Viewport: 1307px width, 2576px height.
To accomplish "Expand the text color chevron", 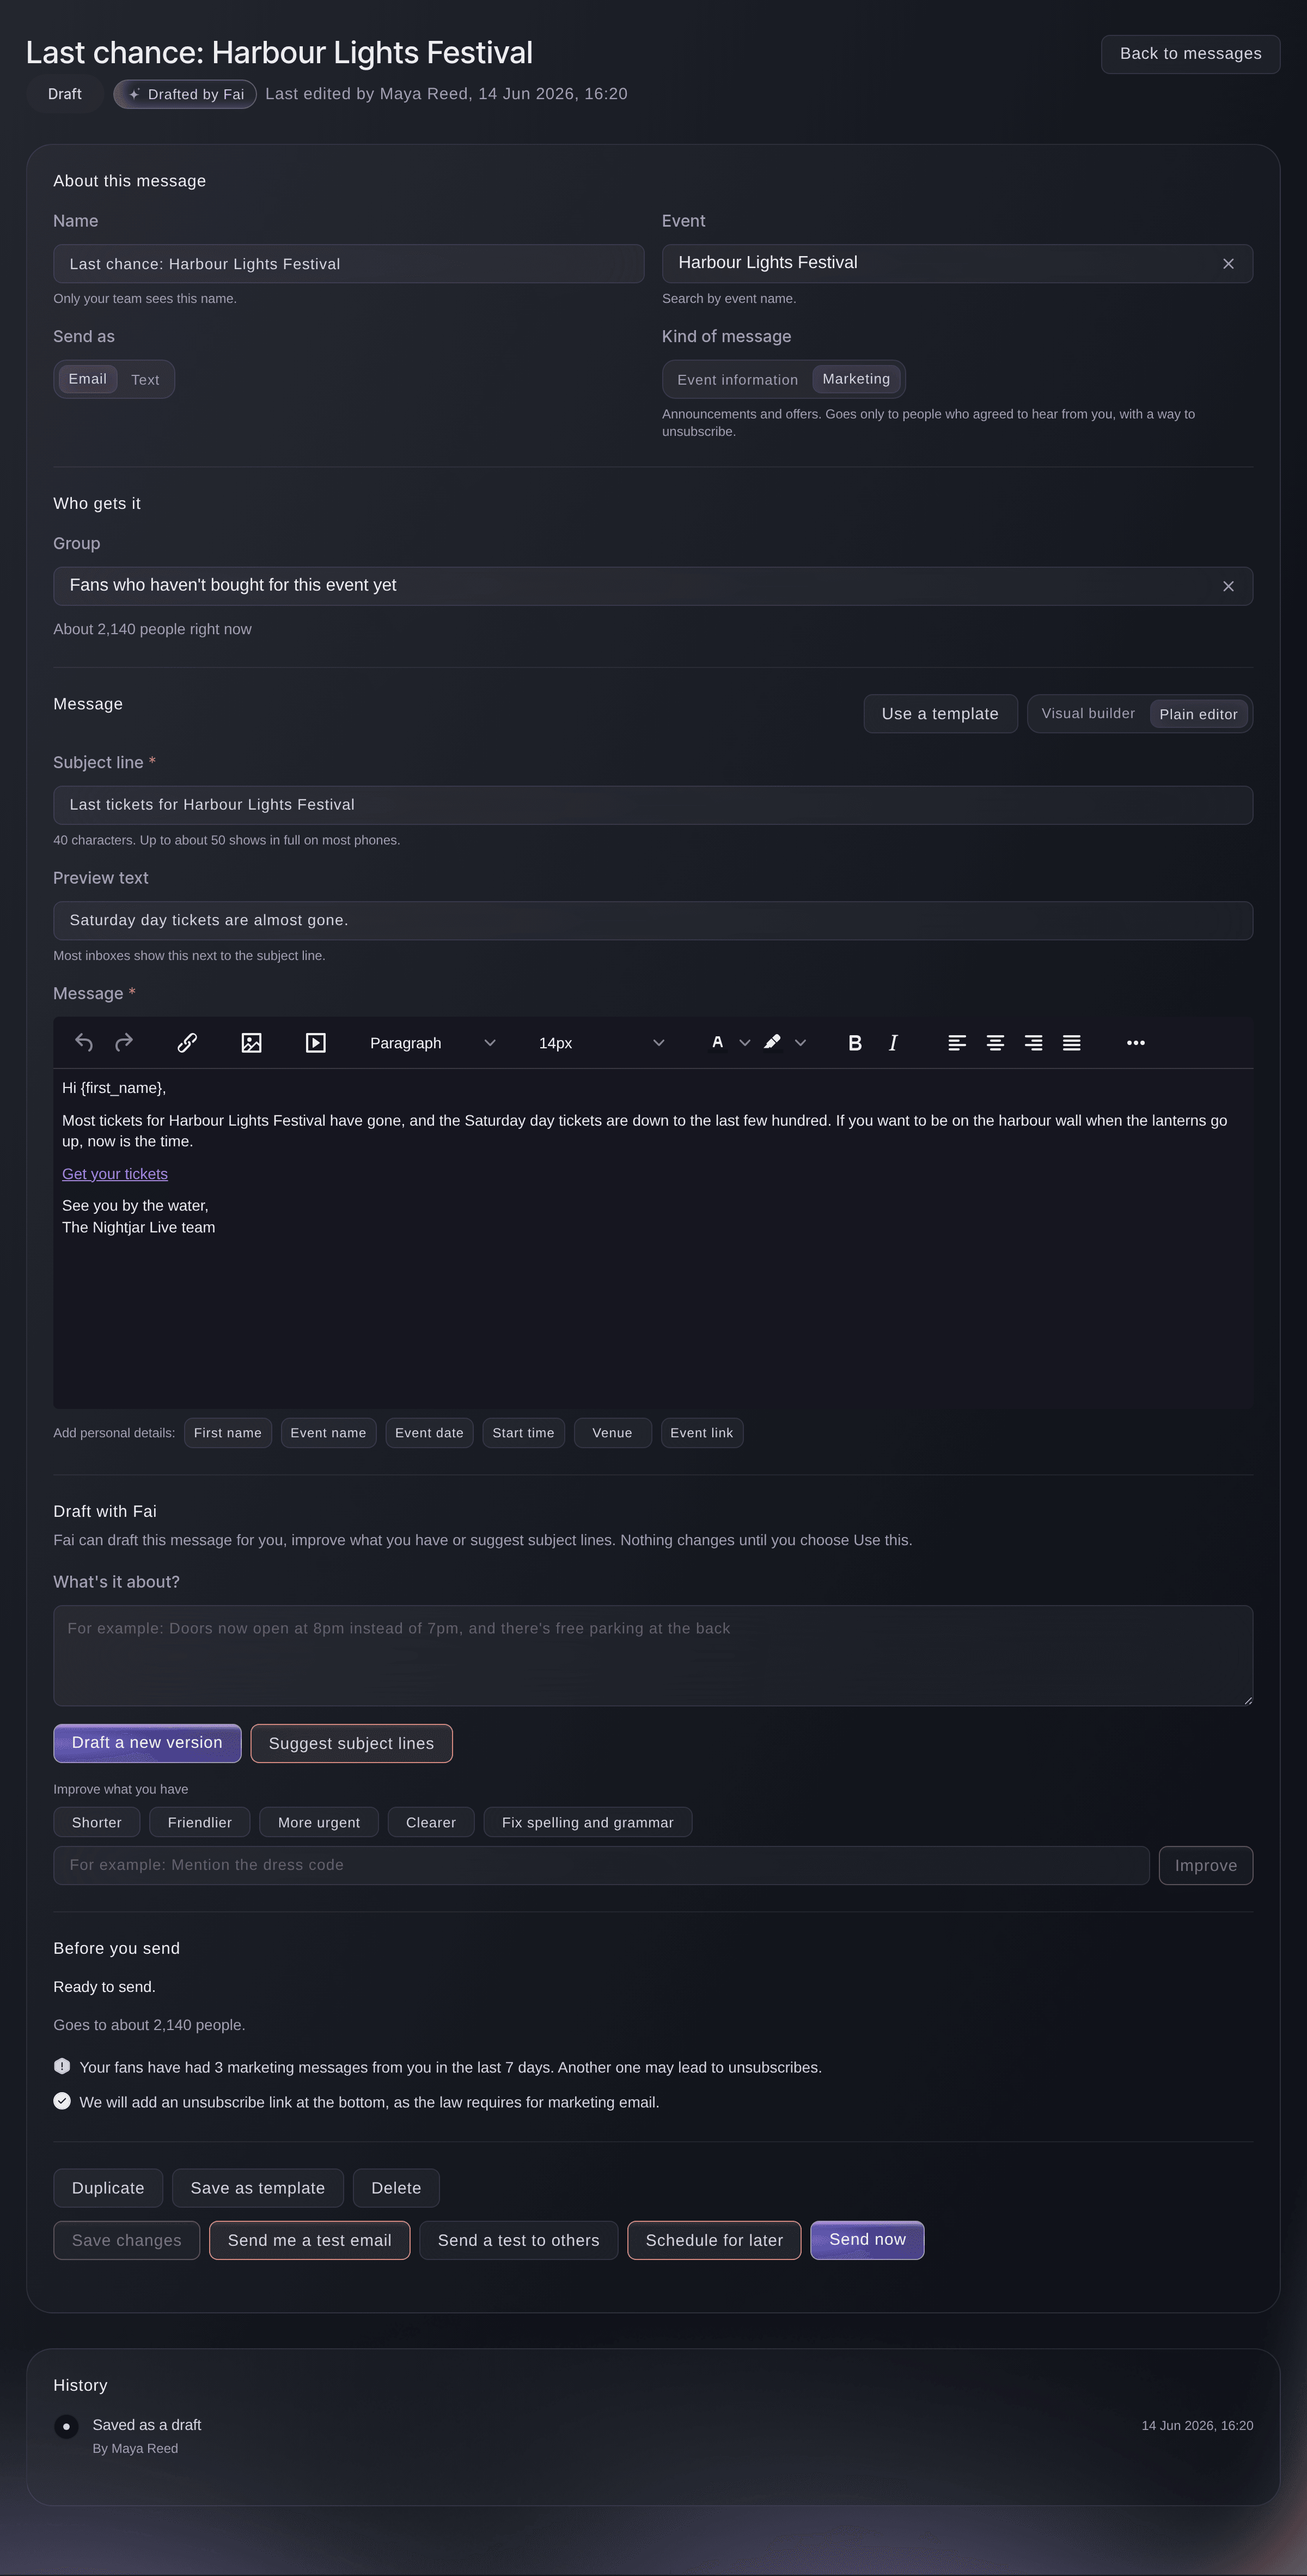I will 744,1043.
